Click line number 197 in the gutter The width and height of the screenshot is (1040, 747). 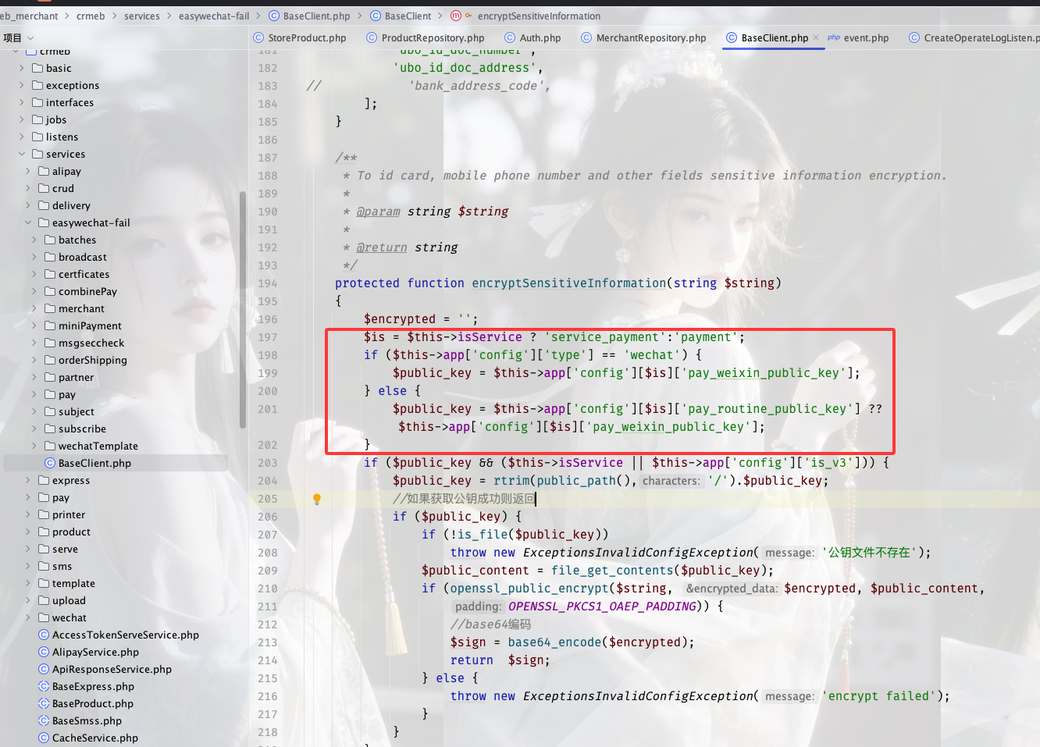click(x=267, y=337)
